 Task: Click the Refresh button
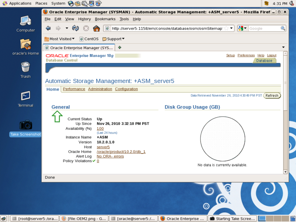click(272, 95)
